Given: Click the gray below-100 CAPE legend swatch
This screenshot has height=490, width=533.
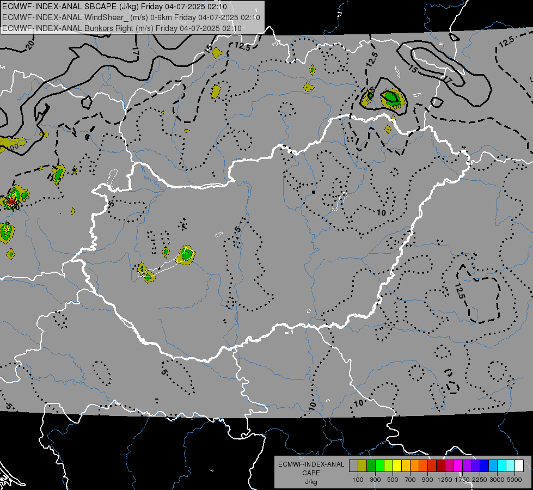Looking at the screenshot, I should [353, 465].
